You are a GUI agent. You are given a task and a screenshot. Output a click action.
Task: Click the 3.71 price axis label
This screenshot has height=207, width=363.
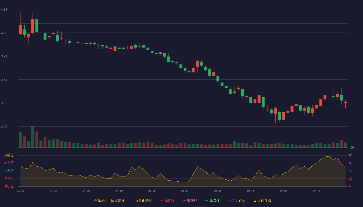tap(4, 80)
